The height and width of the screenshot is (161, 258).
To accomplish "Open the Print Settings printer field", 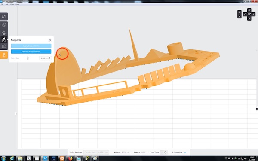I will (x=96, y=152).
